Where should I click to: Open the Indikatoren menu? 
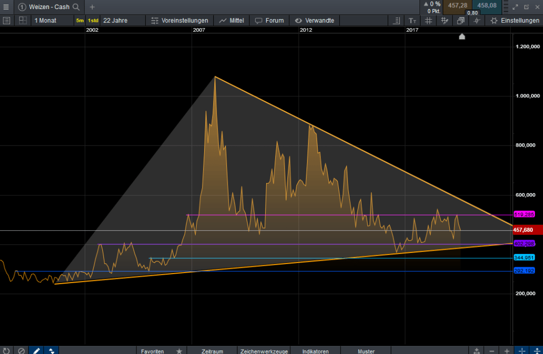coord(315,351)
